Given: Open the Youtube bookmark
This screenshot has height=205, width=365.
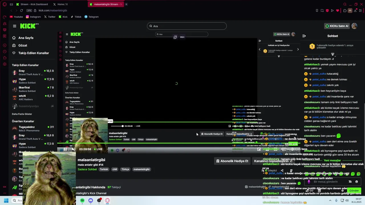Looking at the screenshot, I should (16, 17).
